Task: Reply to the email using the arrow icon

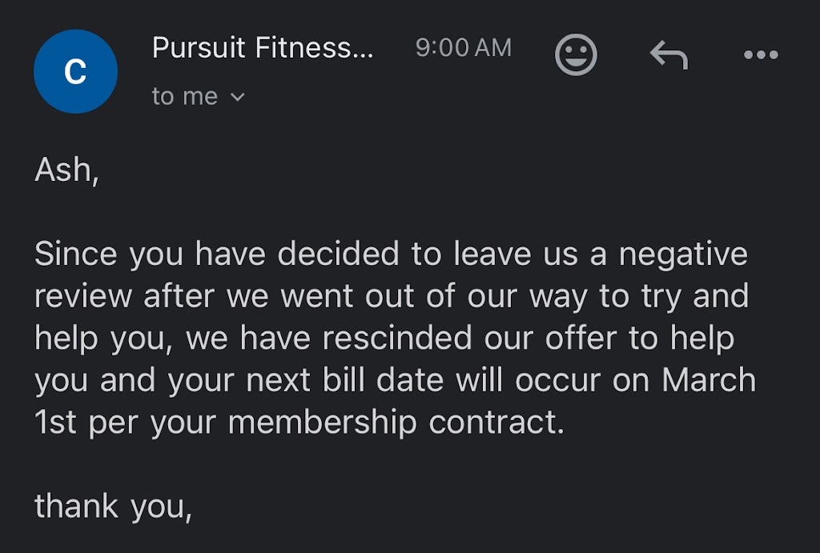Action: [669, 55]
